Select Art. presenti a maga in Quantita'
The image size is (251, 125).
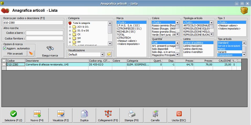[x=164, y=46]
